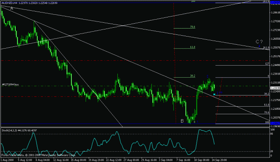Screen dimensions: 280x162
Task: Click the '3 Sep 04:00' time label
Action: tap(166, 160)
